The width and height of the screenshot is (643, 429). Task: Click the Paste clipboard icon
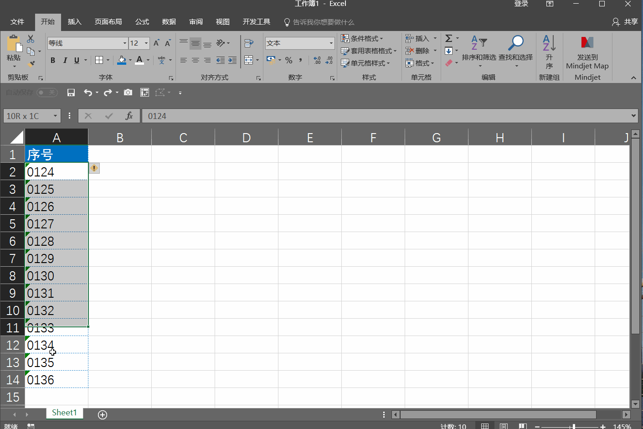click(14, 43)
